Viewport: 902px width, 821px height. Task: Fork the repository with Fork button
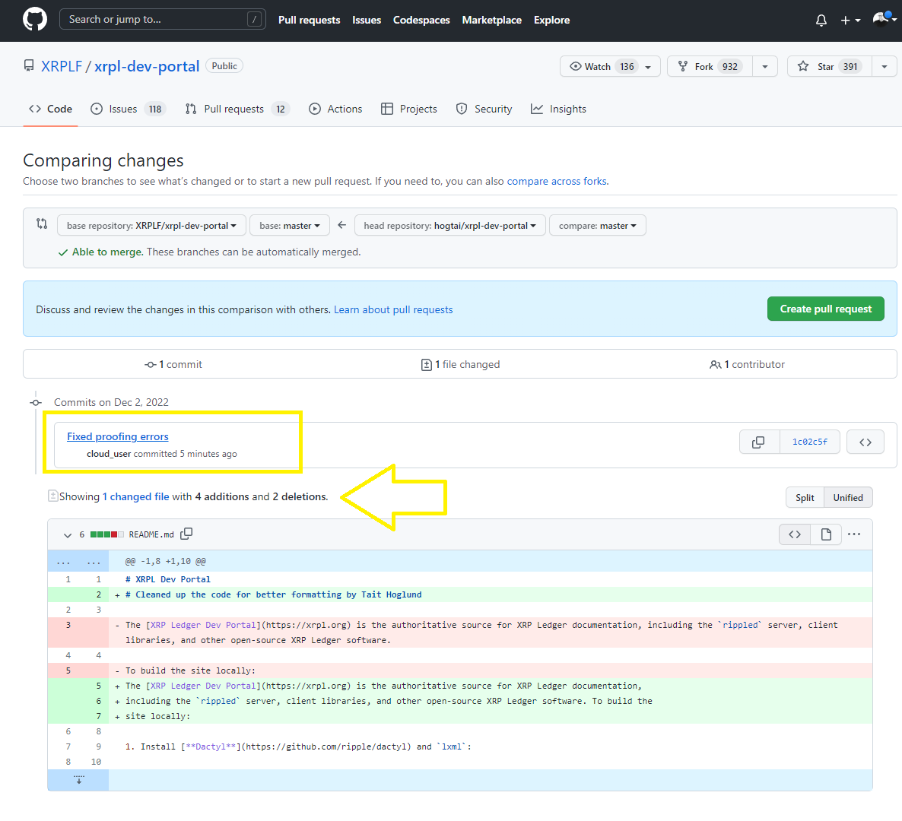710,67
